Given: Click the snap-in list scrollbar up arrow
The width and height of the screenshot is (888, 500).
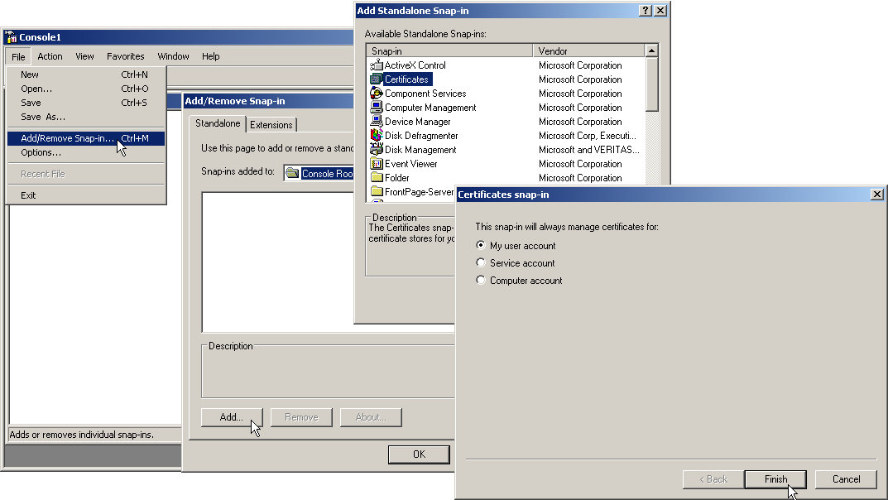Looking at the screenshot, I should coord(652,51).
